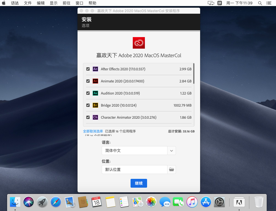Click 全部取消选择 link
This screenshot has width=276, height=211.
click(x=93, y=131)
